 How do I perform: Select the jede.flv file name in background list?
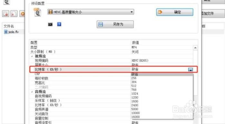tap(14, 32)
